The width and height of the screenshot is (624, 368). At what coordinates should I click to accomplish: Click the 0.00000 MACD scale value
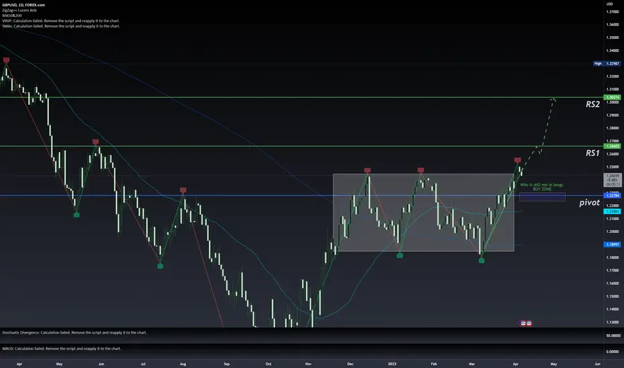click(x=613, y=352)
